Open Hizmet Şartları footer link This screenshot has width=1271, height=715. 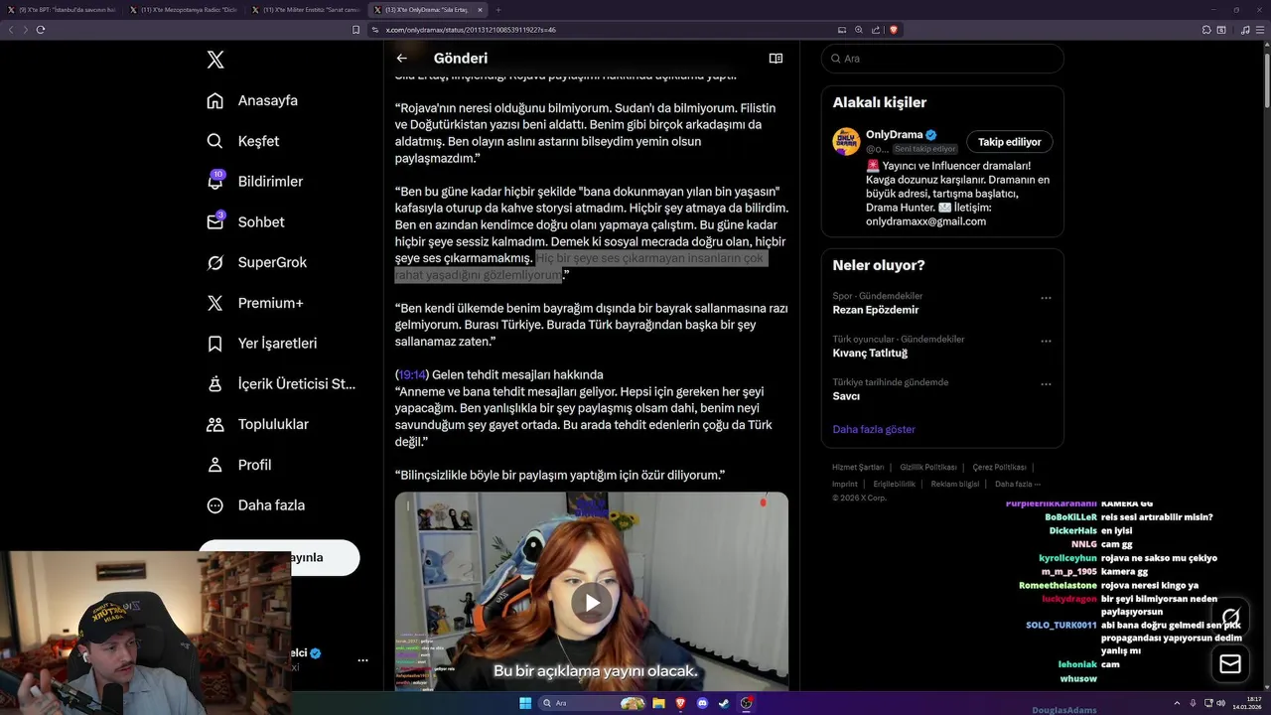(858, 467)
